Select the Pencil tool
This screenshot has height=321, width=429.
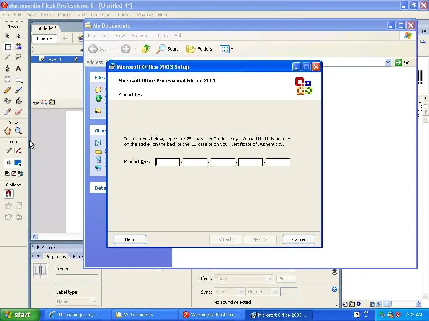pyautogui.click(x=8, y=90)
